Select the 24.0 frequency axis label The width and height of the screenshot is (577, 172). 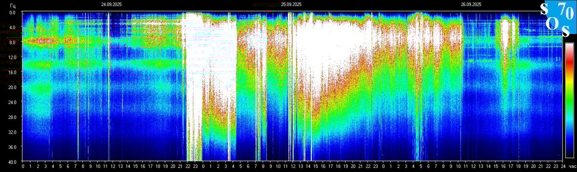coord(13,102)
